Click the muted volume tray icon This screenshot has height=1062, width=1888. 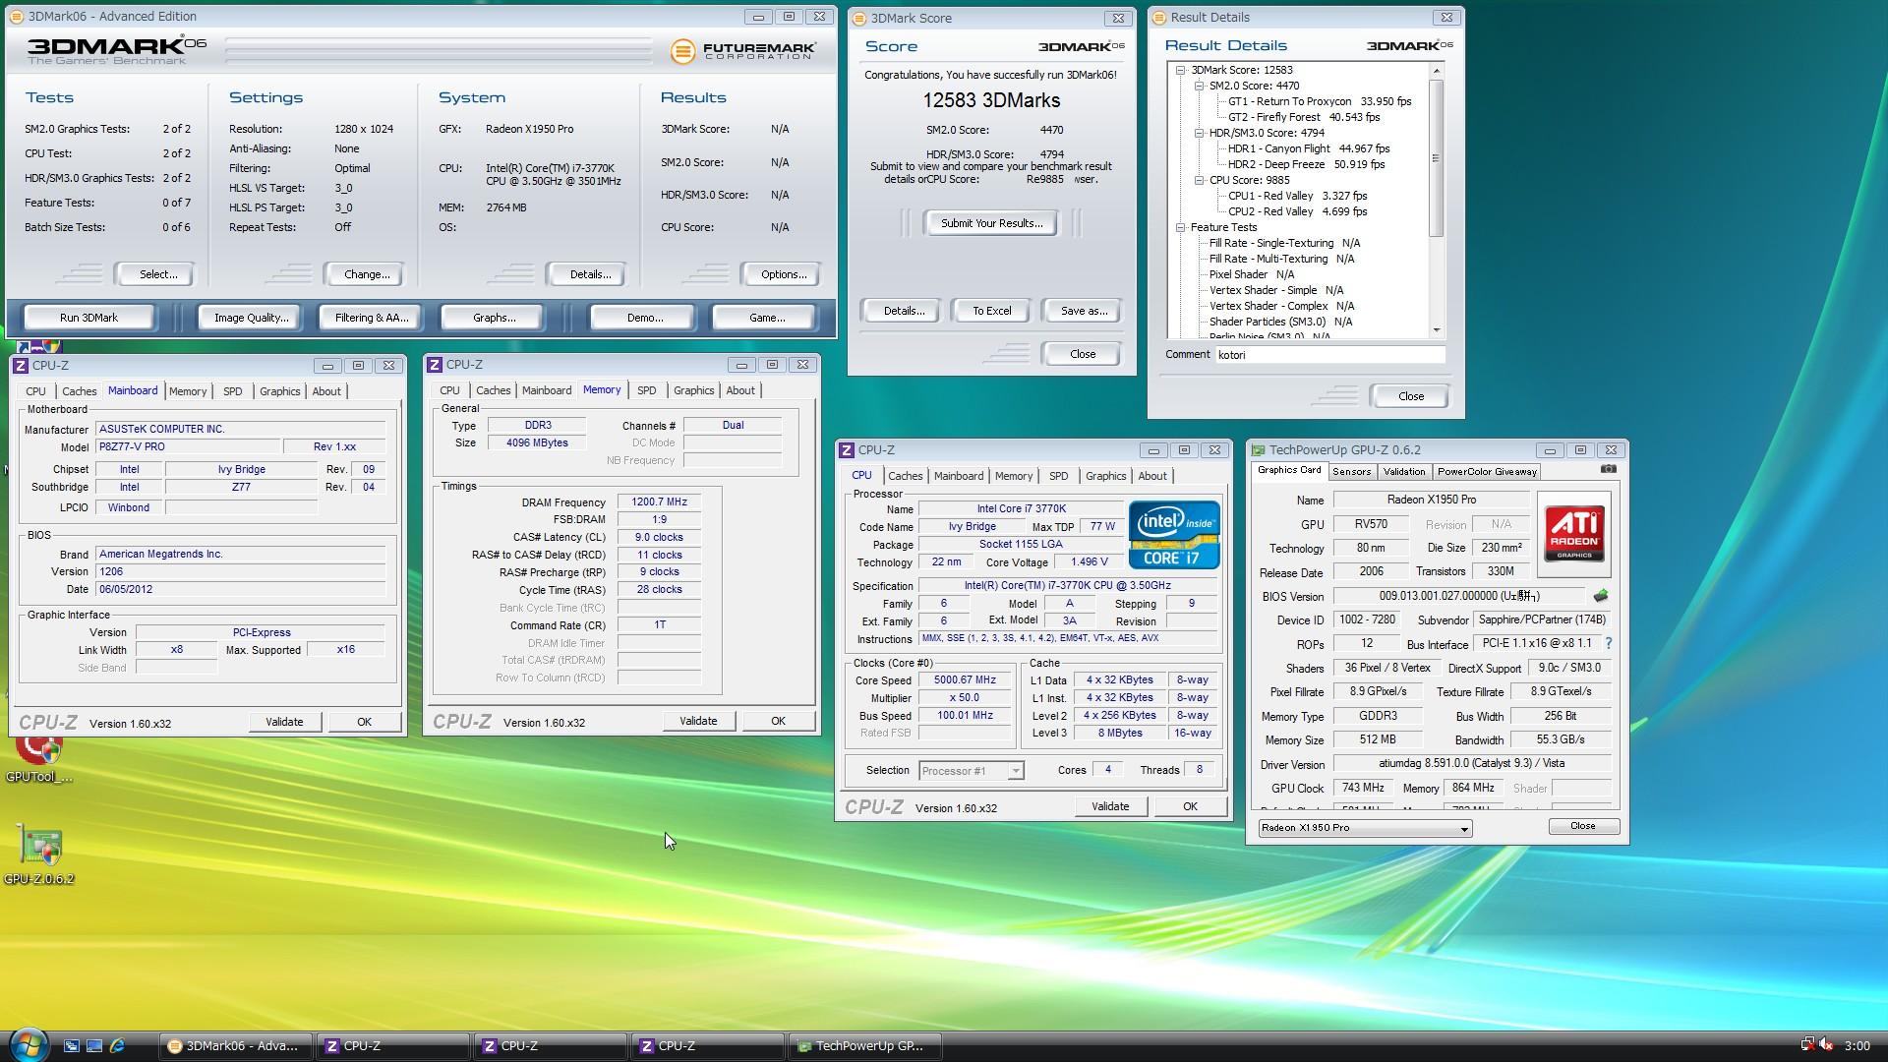1826,1045
